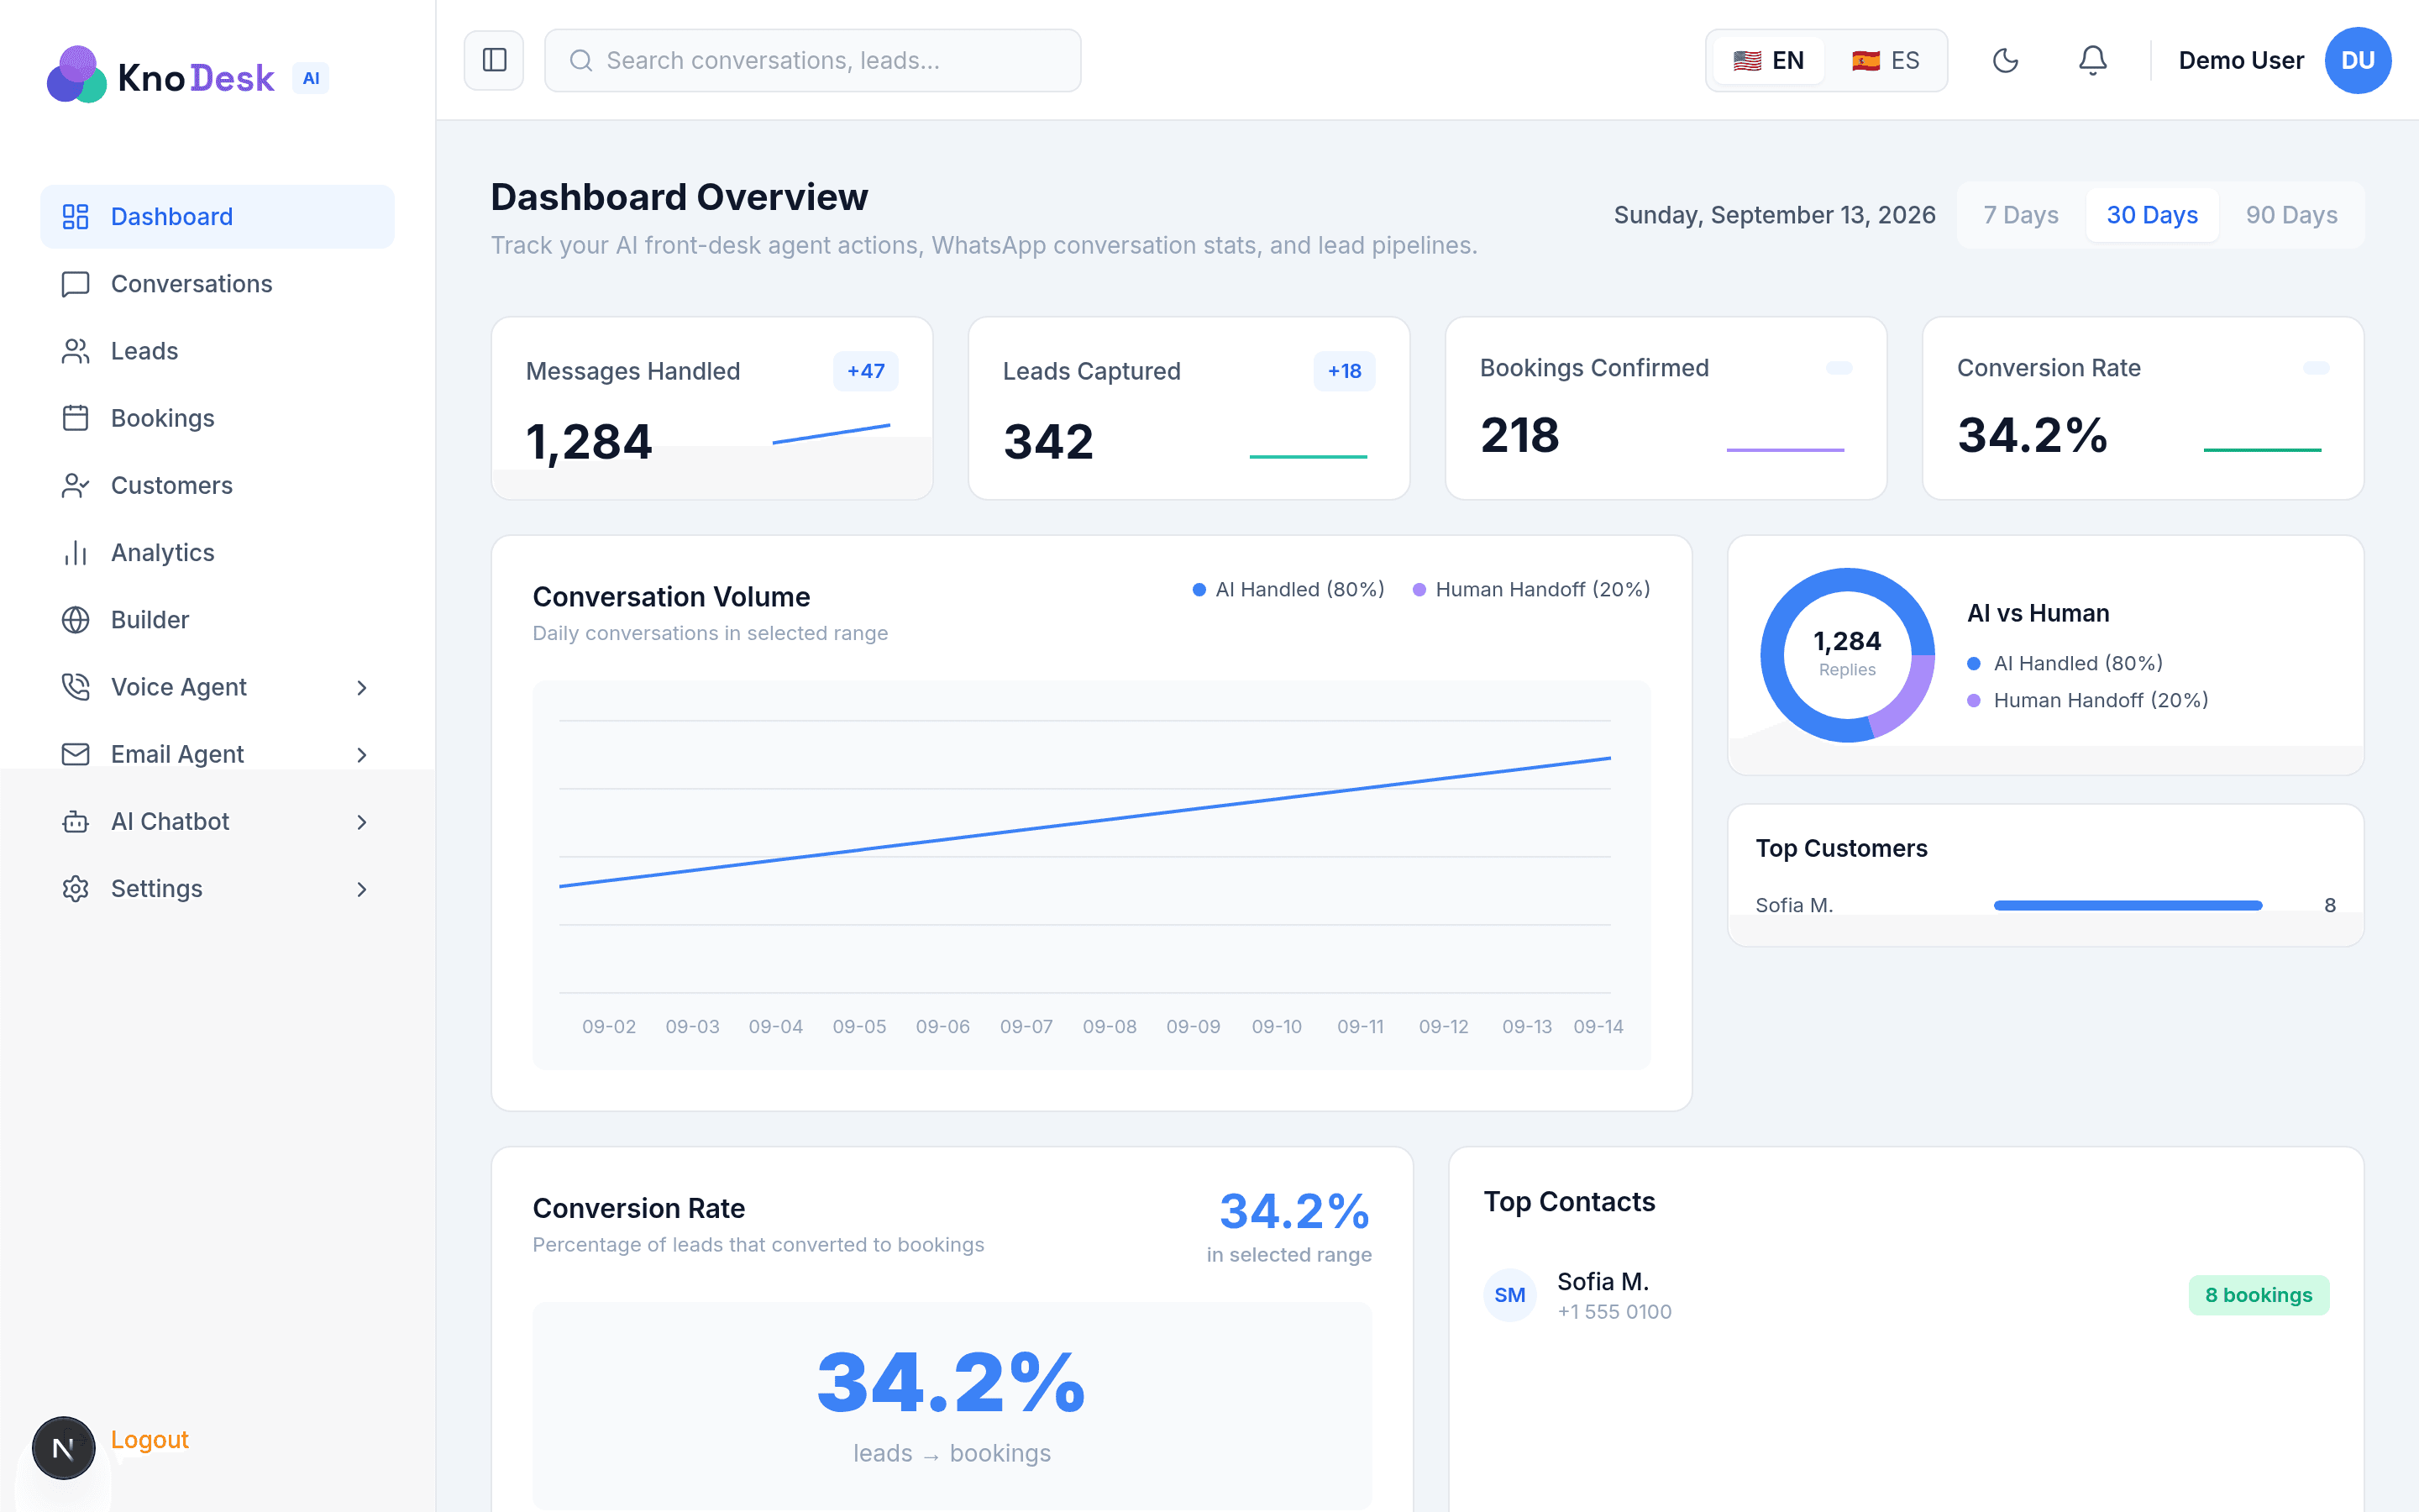Switch language to ES
The height and width of the screenshot is (1512, 2419).
pos(1885,60)
